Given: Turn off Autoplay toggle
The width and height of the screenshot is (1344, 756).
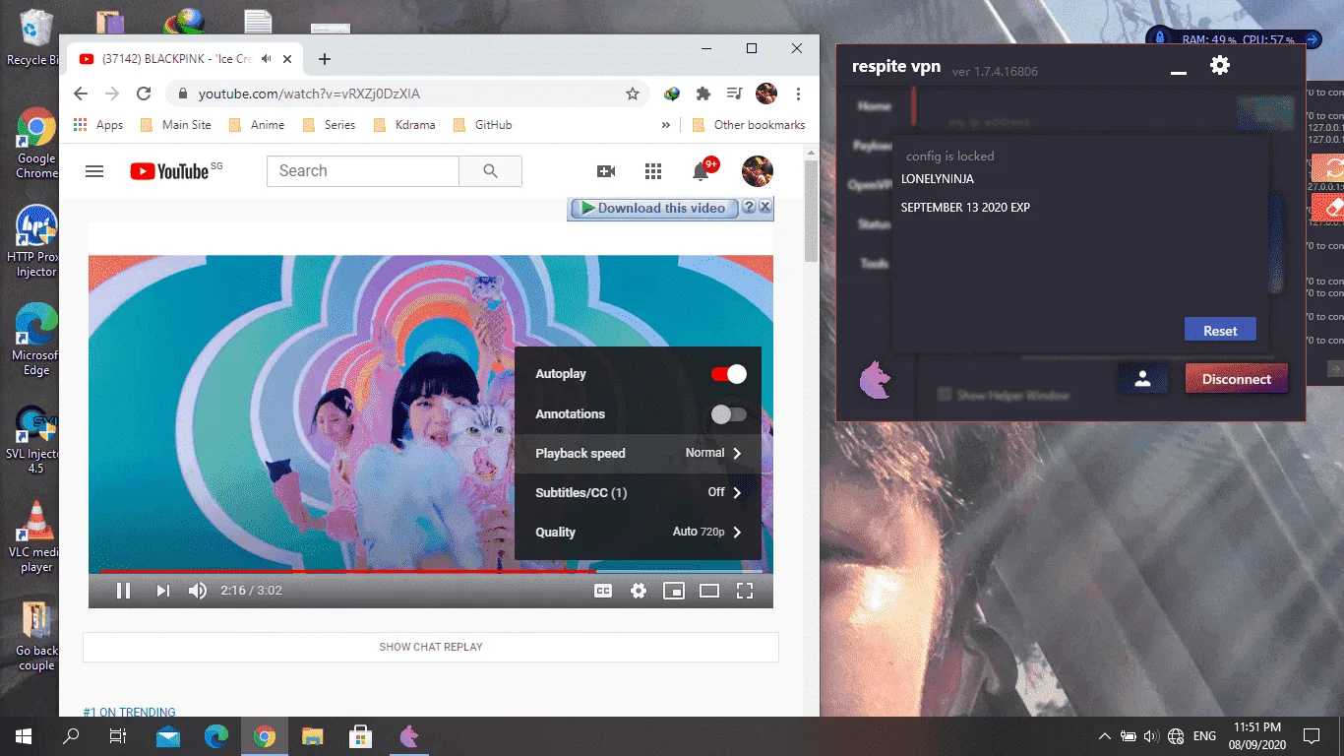Looking at the screenshot, I should 729,374.
